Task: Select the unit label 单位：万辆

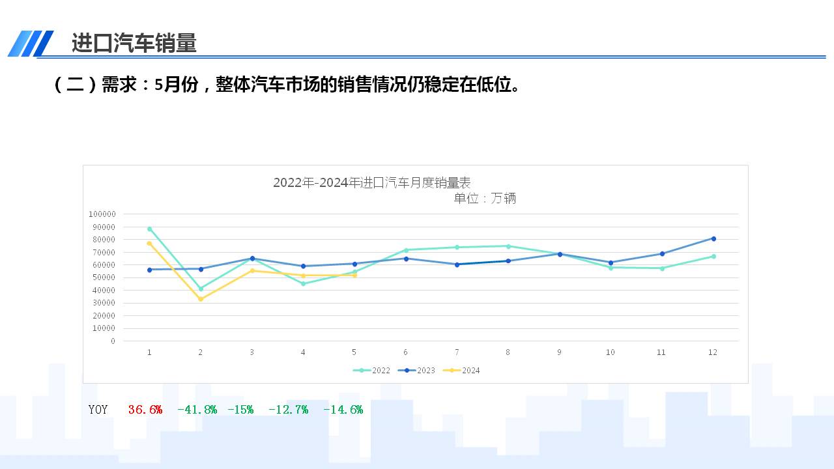Action: 485,199
